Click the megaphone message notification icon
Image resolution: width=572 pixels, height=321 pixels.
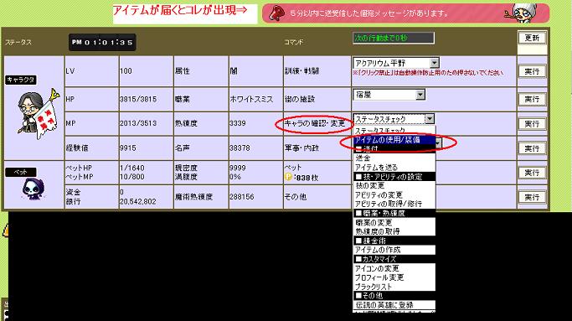tap(276, 13)
